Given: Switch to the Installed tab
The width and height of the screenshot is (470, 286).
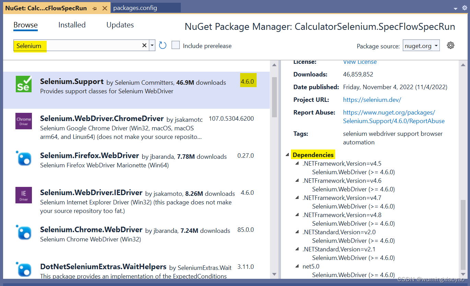Looking at the screenshot, I should pos(72,25).
